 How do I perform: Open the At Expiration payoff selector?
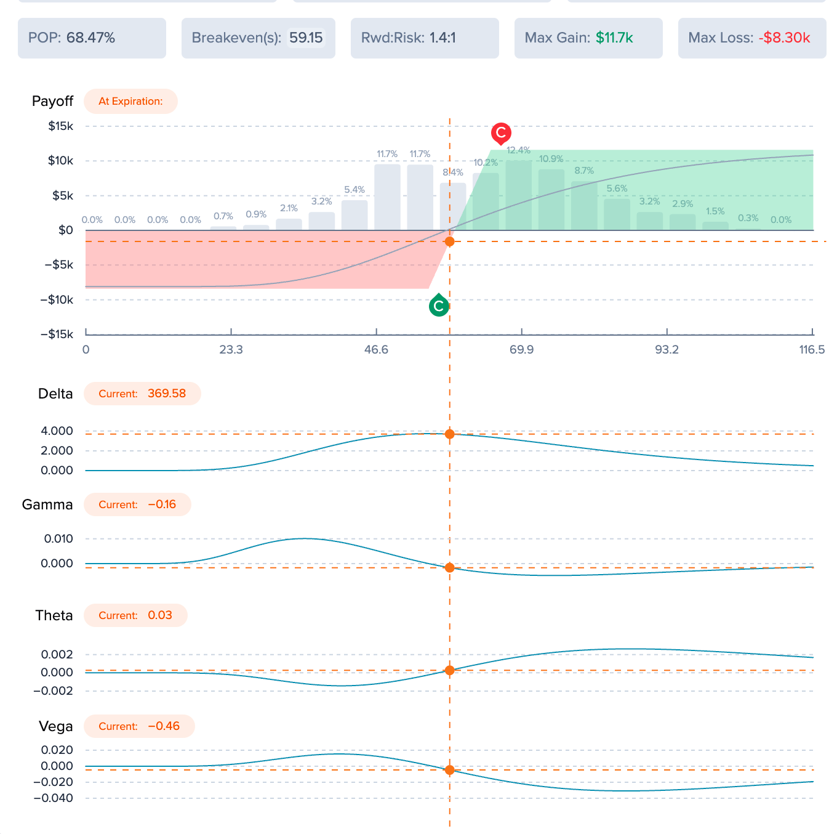(x=130, y=102)
